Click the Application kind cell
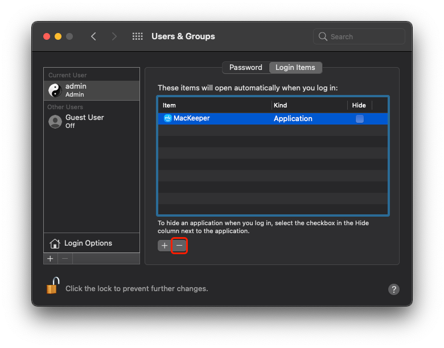444x348 pixels. pyautogui.click(x=293, y=118)
